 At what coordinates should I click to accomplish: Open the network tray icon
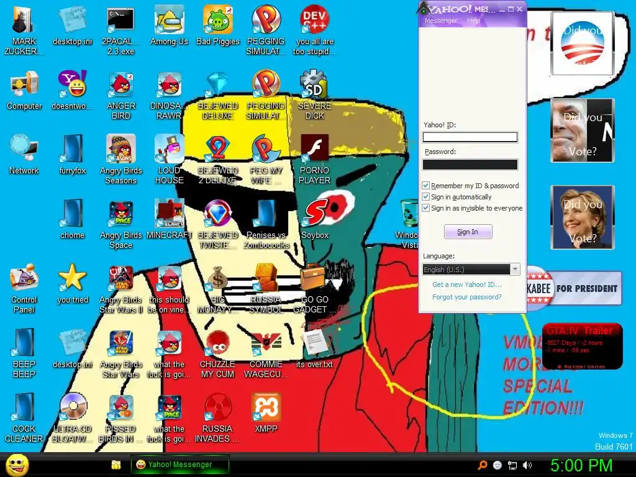point(512,465)
